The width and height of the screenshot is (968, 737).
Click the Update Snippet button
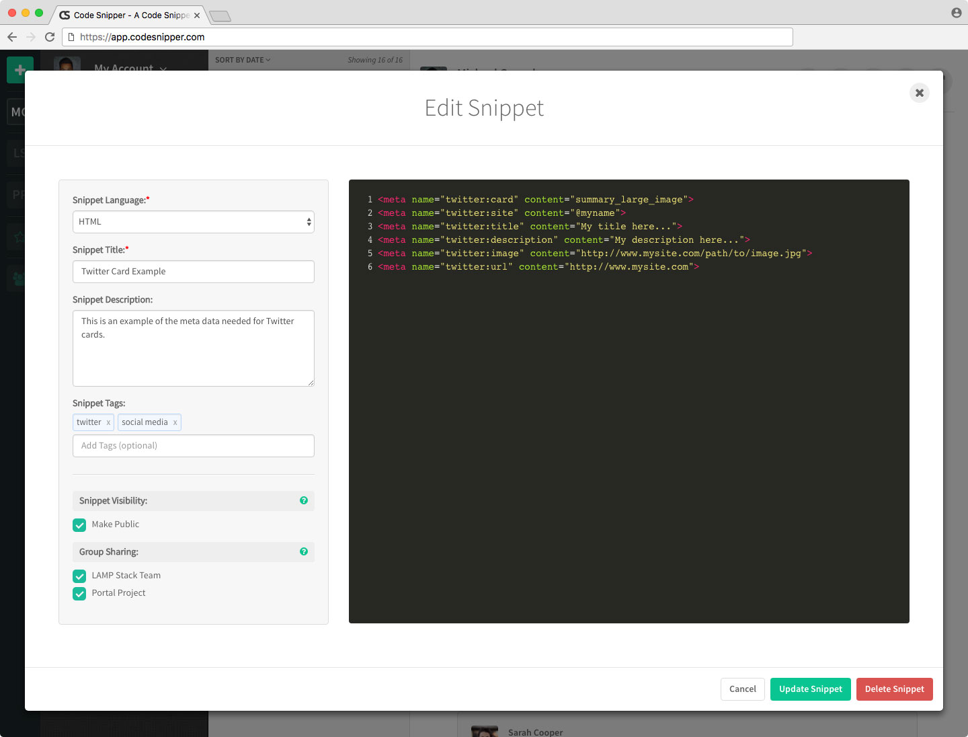810,689
